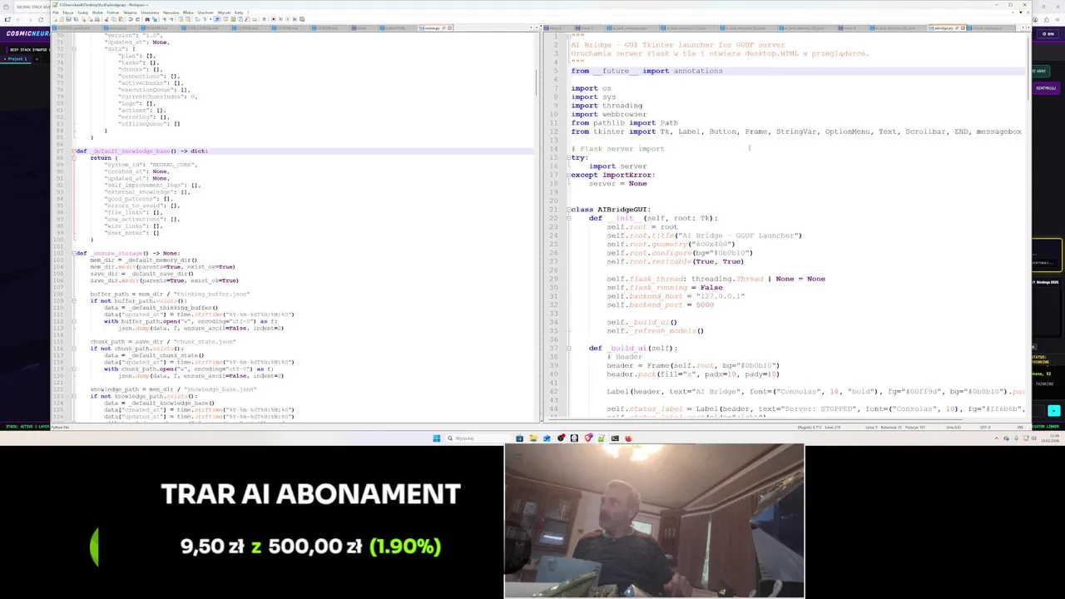Click the Stop macro recording icon
The height and width of the screenshot is (599, 1065).
(x=280, y=19)
